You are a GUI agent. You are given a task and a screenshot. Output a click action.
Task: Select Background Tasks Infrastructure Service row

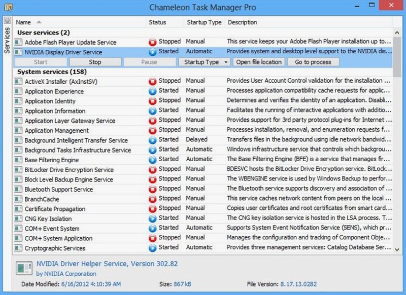tap(204, 150)
